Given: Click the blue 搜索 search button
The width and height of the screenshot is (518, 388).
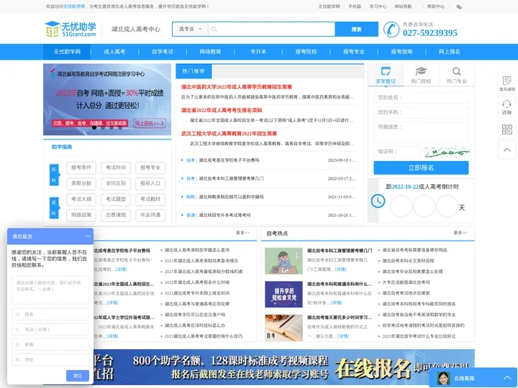Looking at the screenshot, I should tap(356, 29).
